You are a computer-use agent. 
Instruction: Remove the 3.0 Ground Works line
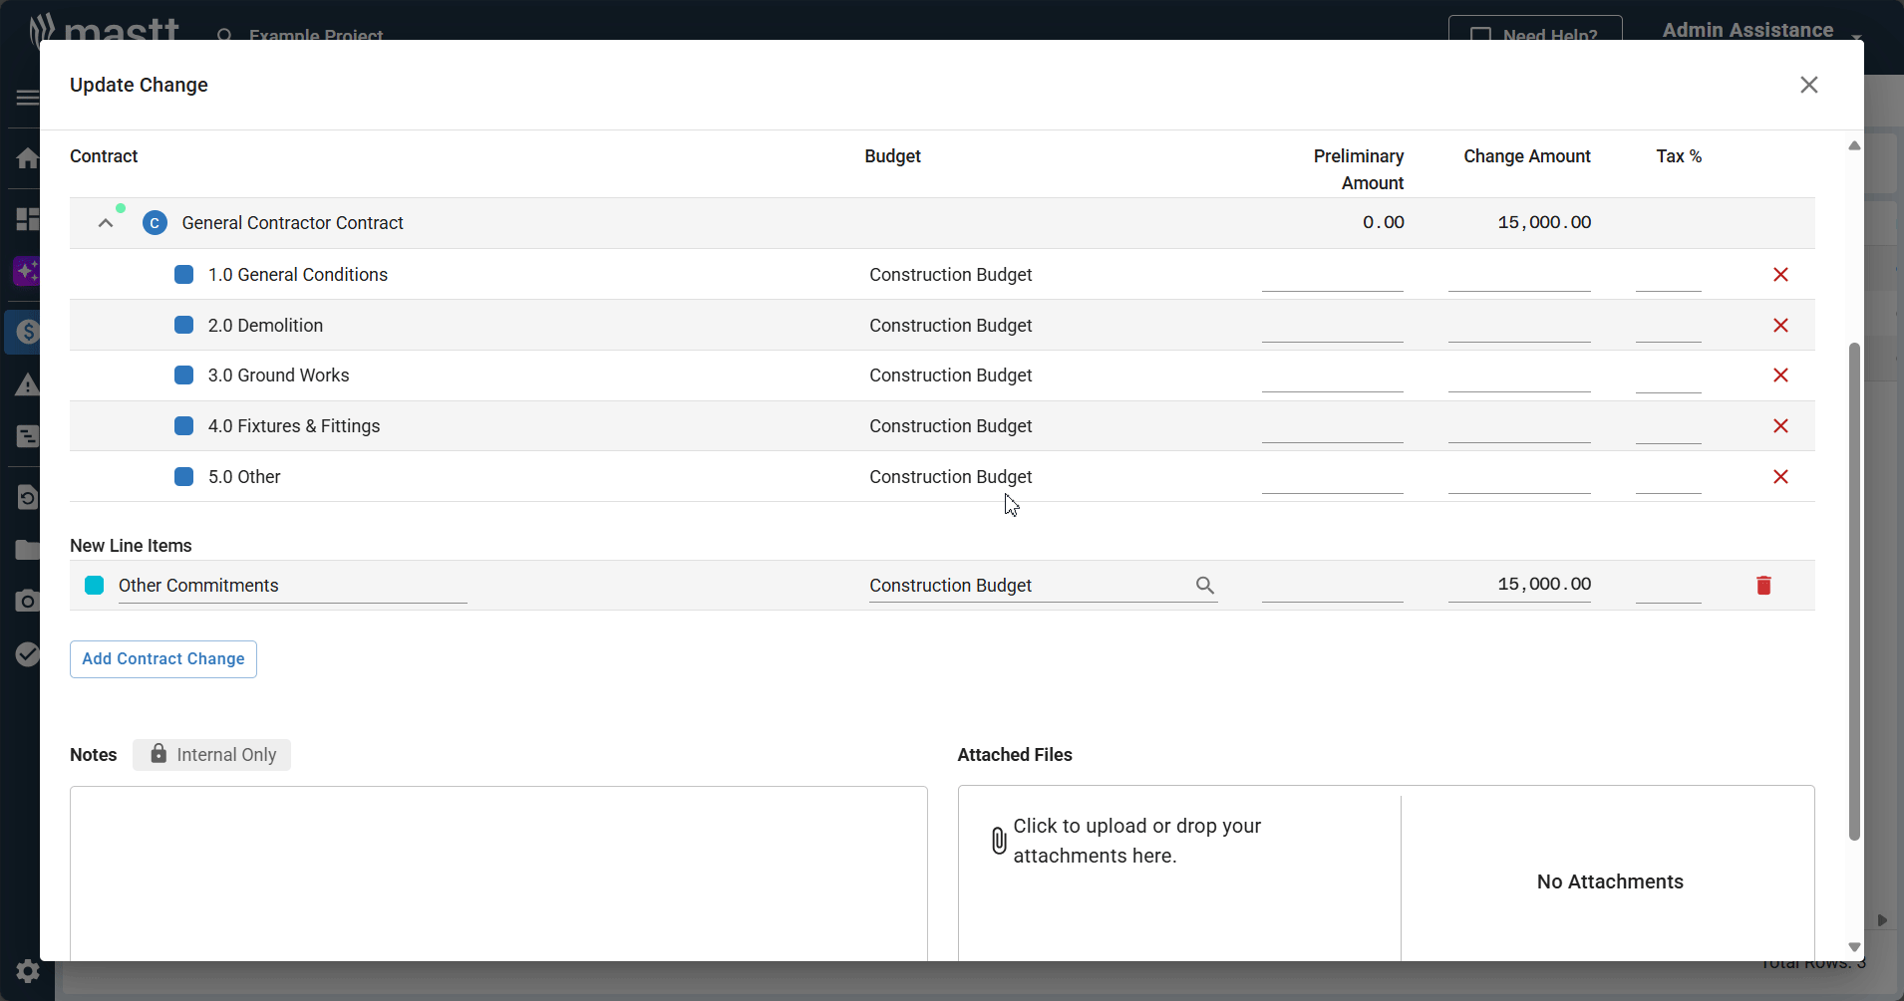[1780, 375]
